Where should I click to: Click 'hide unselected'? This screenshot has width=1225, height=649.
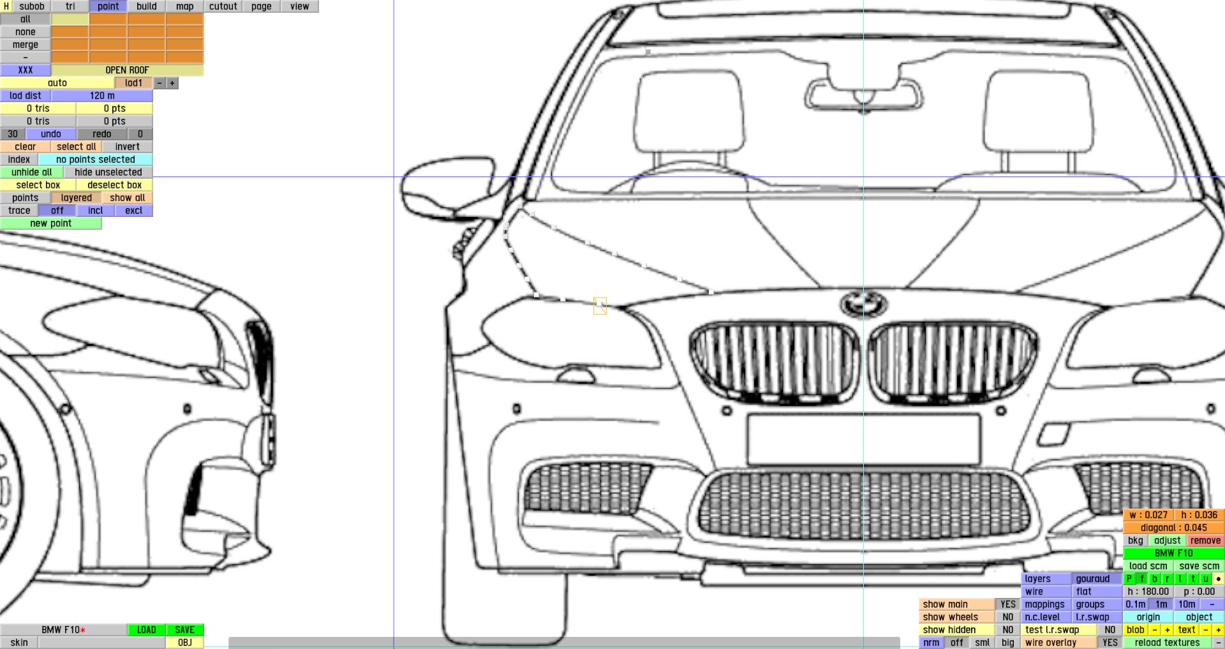[x=108, y=172]
